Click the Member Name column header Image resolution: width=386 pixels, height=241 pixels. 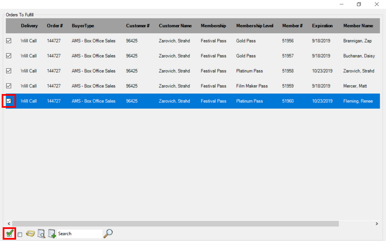point(358,26)
